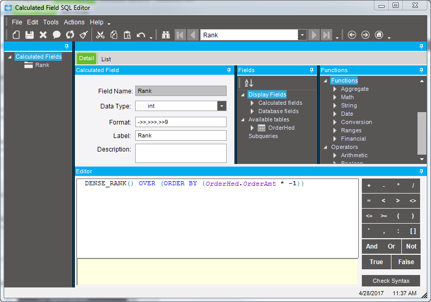Open the Edit menu

pyautogui.click(x=32, y=22)
